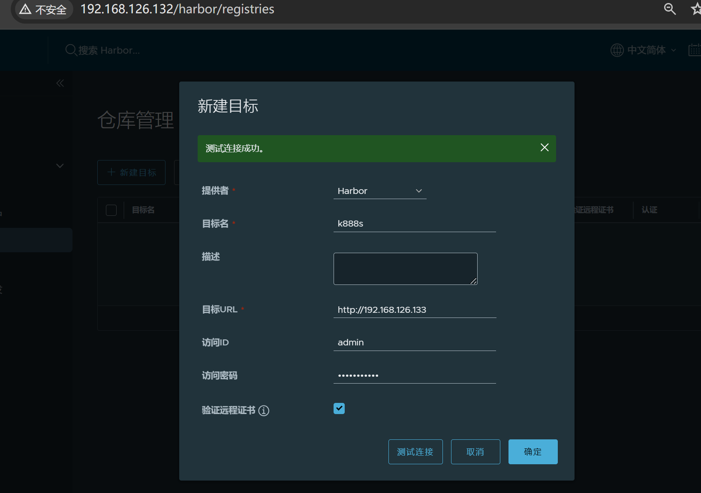Image resolution: width=701 pixels, height=493 pixels.
Task: Collapse sidebar with double-chevron icon
Action: 60,83
